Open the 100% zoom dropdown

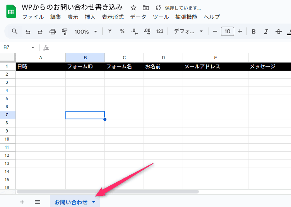[x=86, y=32]
